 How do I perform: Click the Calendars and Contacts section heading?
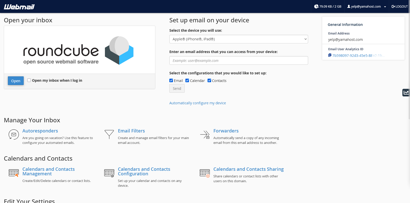[x=38, y=159]
